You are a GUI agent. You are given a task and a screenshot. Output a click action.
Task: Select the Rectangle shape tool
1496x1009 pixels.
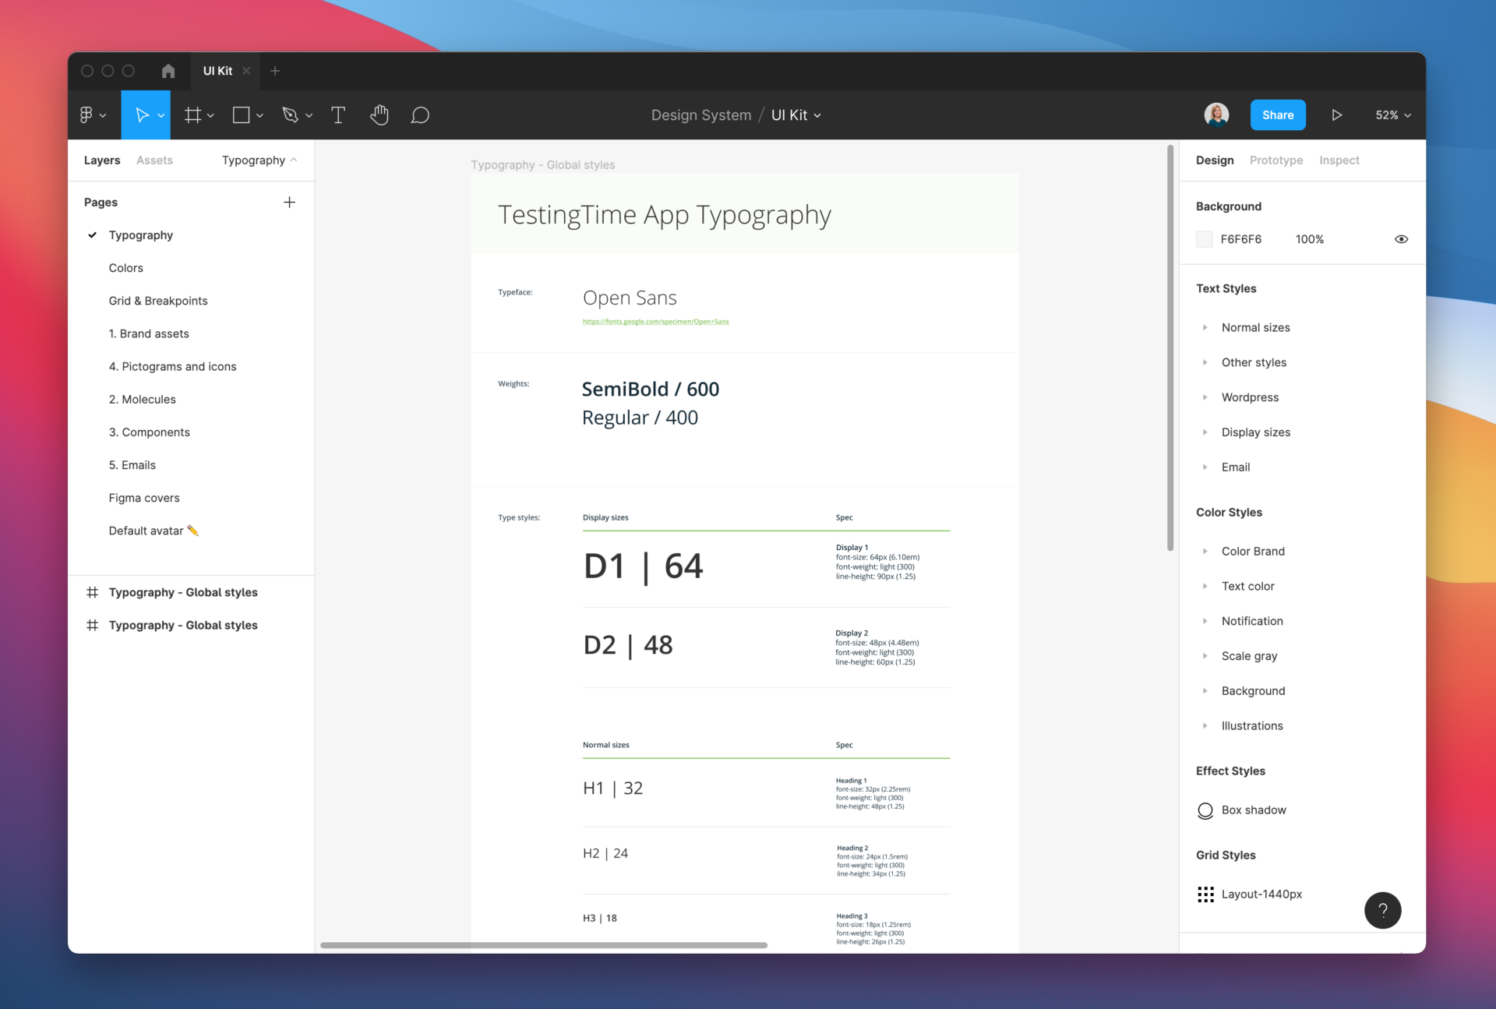pos(242,115)
